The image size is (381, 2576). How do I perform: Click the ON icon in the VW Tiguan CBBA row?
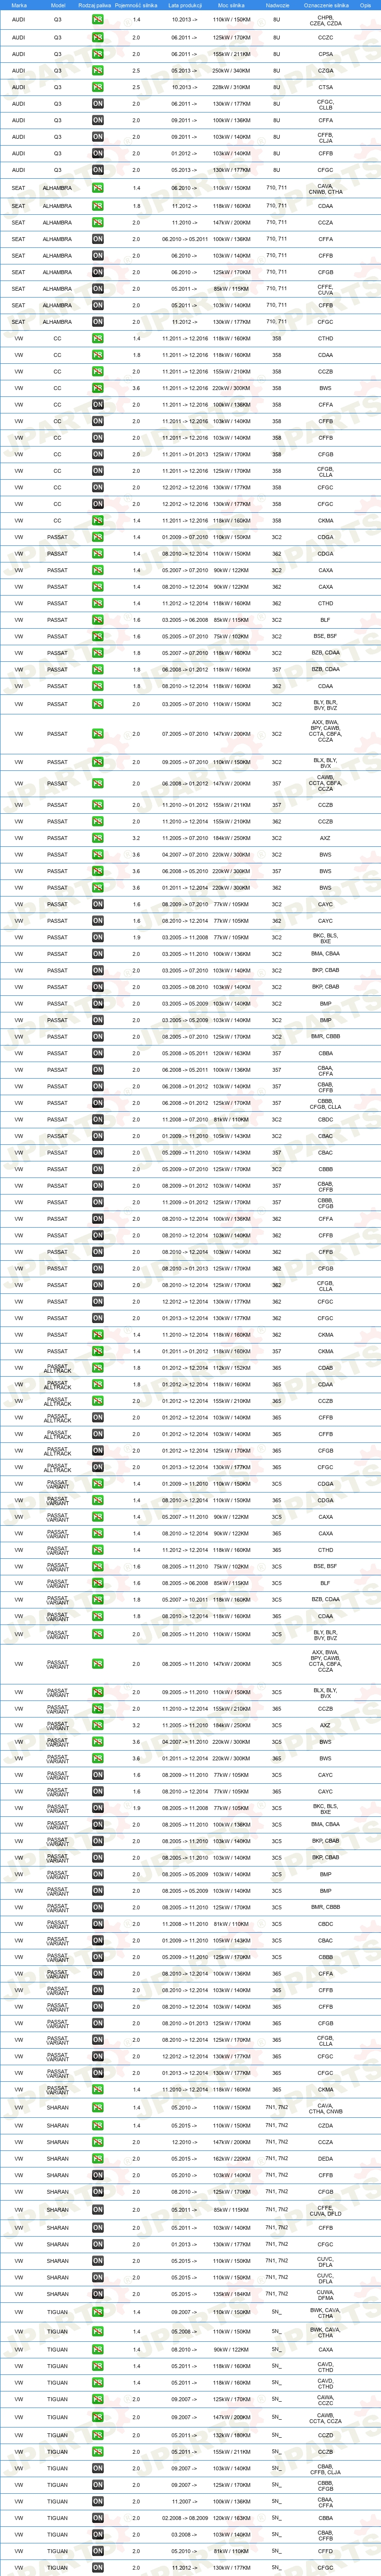pyautogui.click(x=98, y=2518)
